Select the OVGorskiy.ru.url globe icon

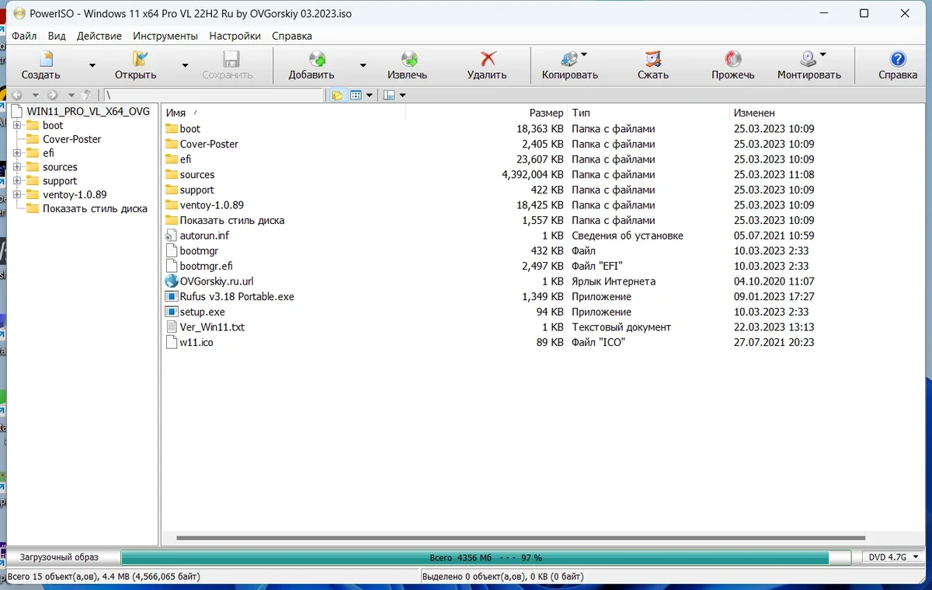click(x=172, y=281)
